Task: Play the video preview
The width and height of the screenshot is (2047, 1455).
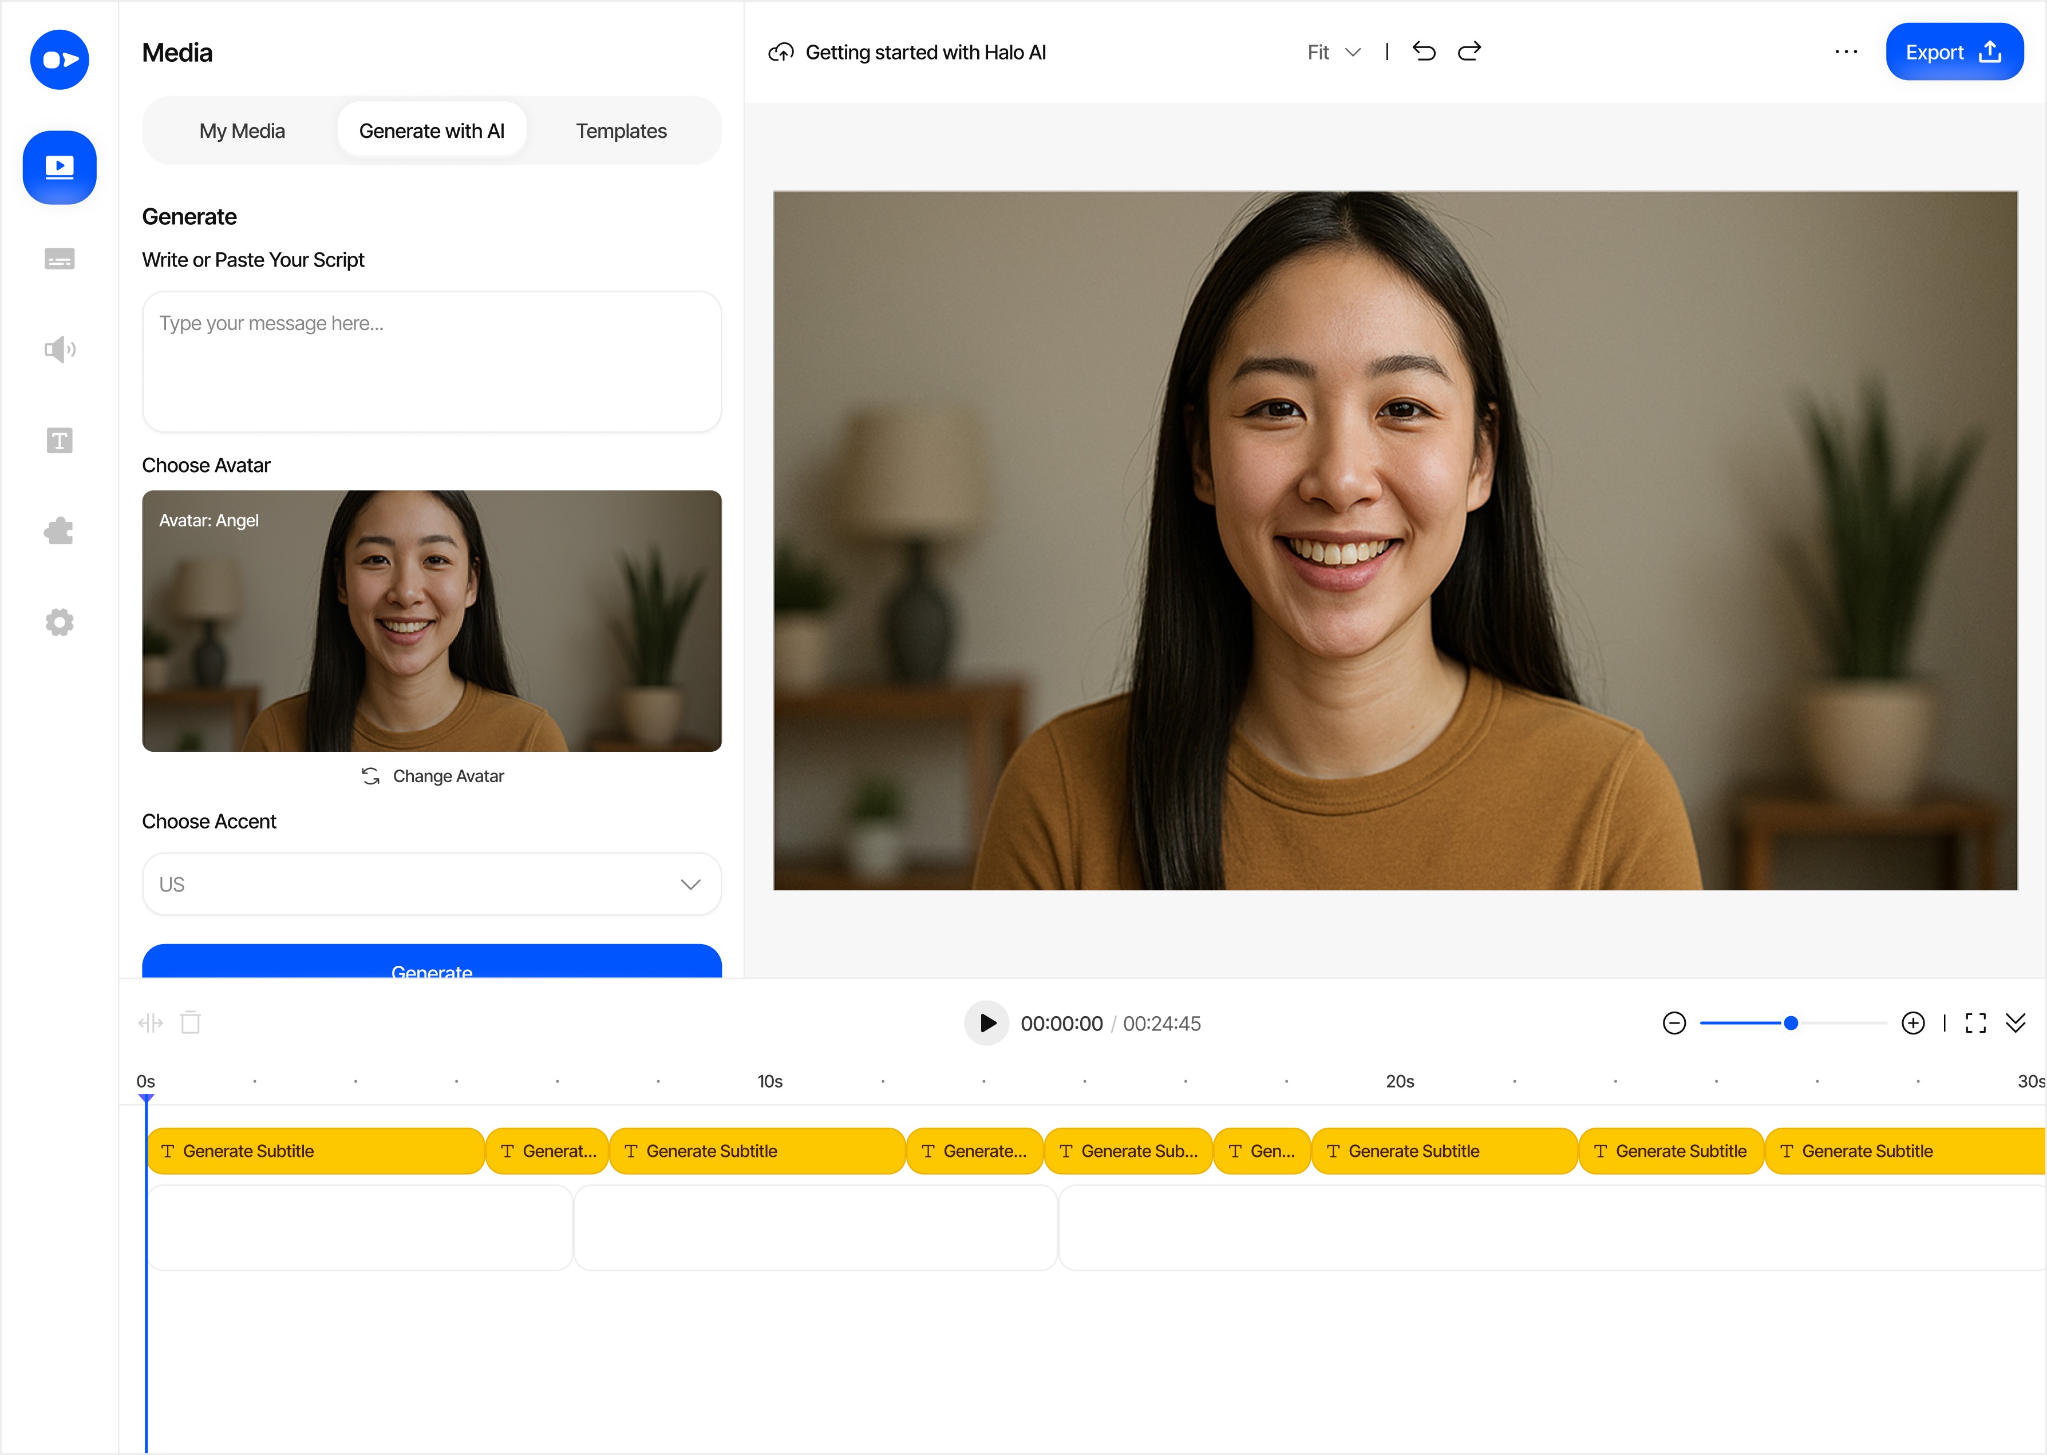Action: click(987, 1023)
